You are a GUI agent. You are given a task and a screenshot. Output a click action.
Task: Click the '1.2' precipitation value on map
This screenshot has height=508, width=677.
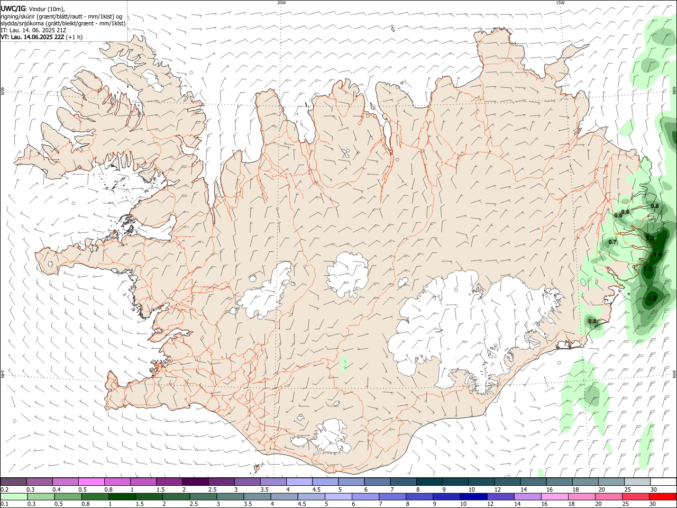pyautogui.click(x=652, y=299)
